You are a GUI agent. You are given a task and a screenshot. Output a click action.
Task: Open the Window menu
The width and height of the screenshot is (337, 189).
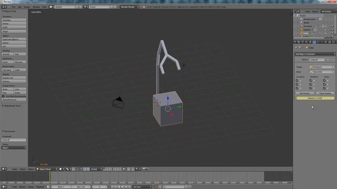pos(36,7)
